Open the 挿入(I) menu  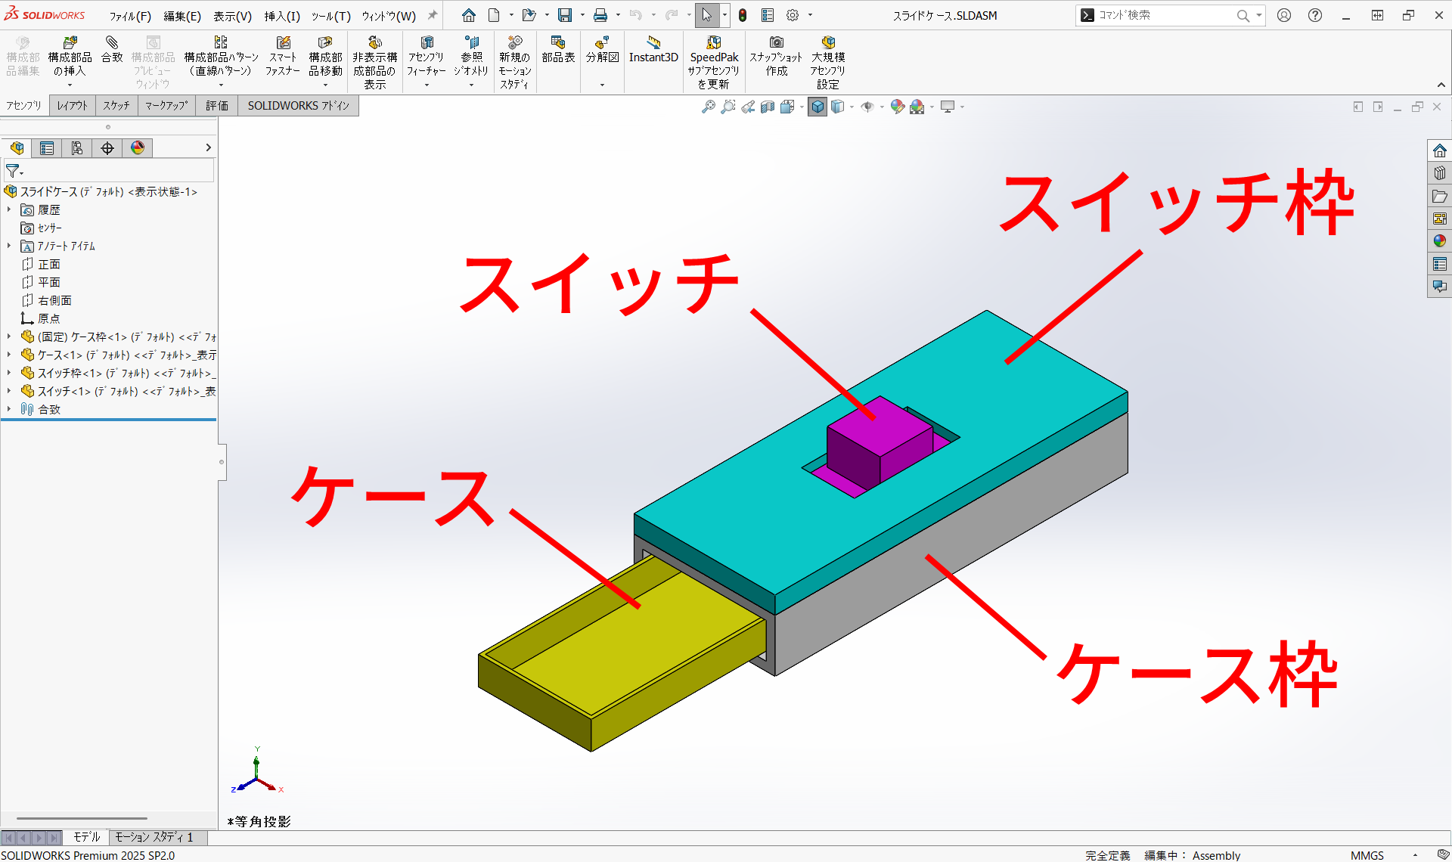pyautogui.click(x=282, y=16)
